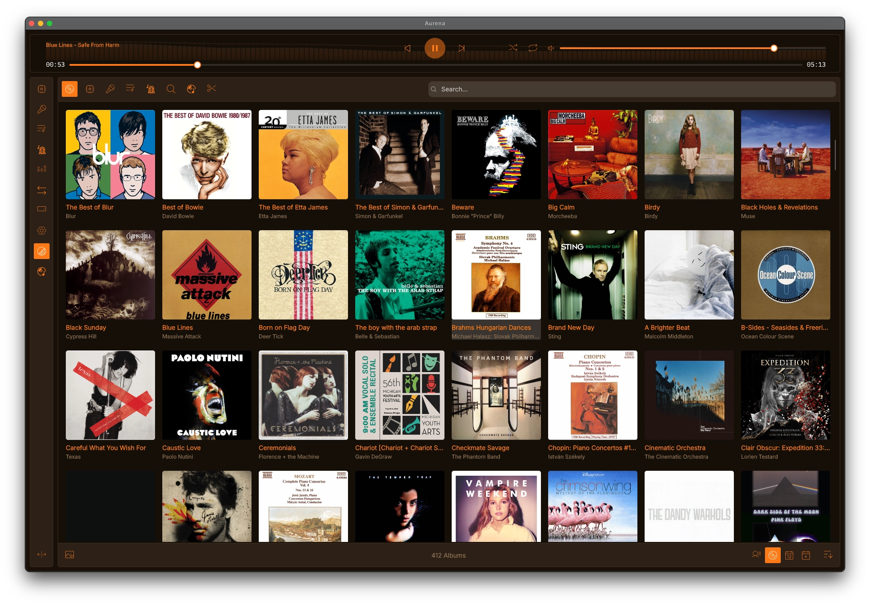Sort by date added calendar plus icon

click(x=806, y=555)
